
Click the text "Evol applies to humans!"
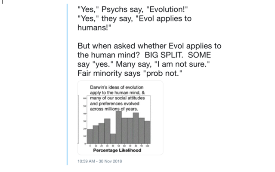(x=135, y=23)
